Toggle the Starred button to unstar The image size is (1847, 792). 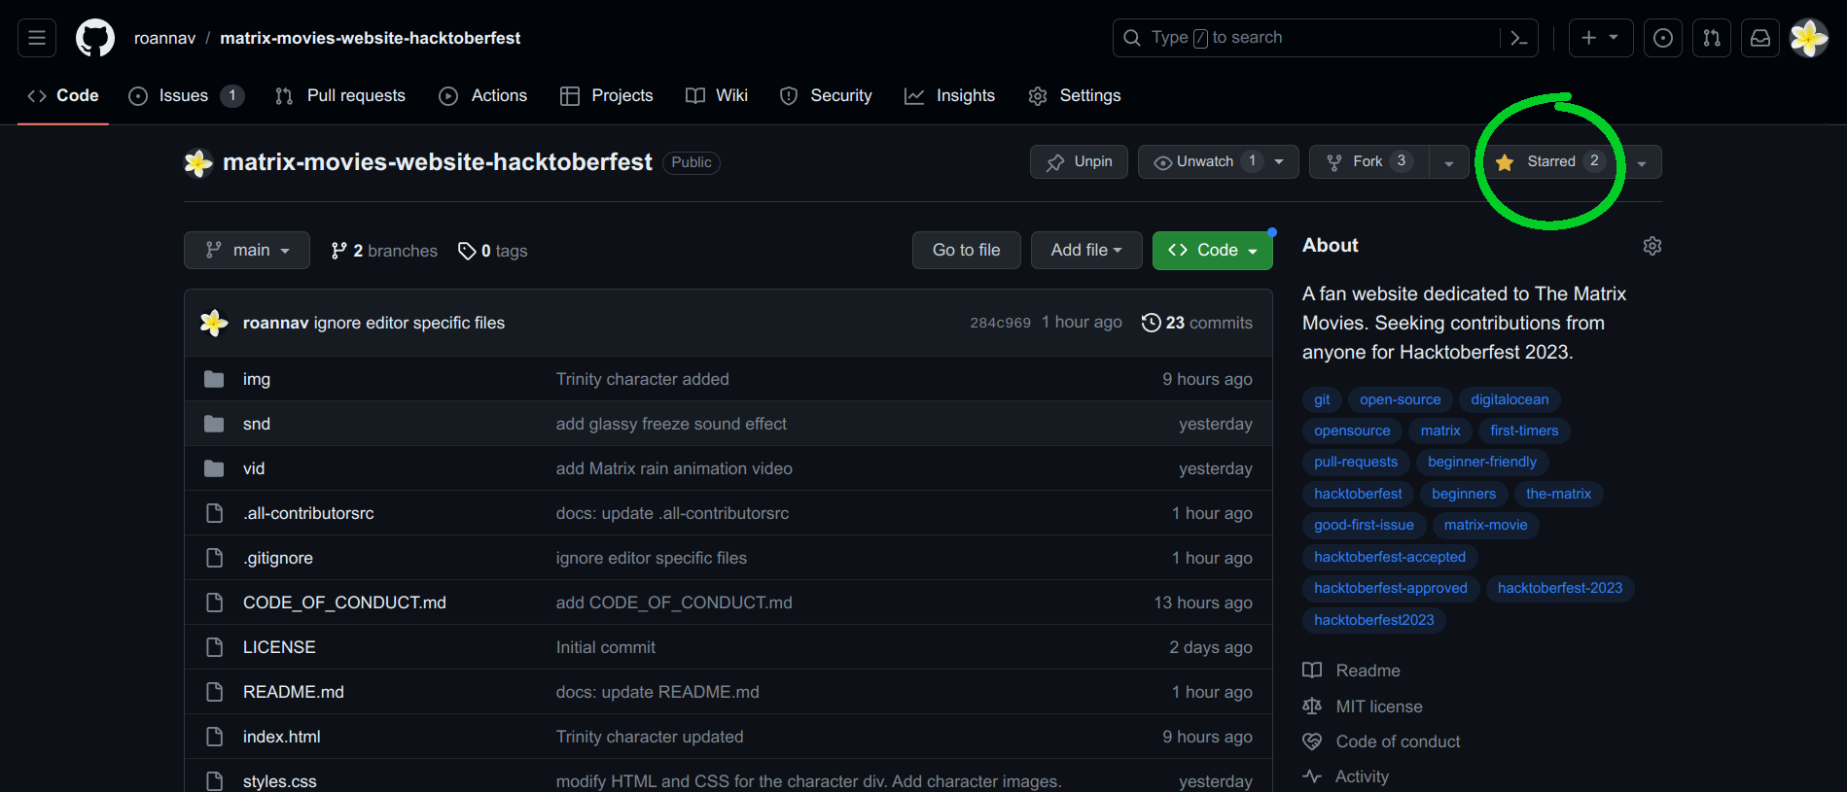pos(1549,161)
